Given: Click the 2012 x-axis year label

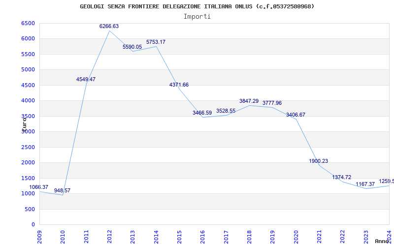Looking at the screenshot, I should [109, 237].
